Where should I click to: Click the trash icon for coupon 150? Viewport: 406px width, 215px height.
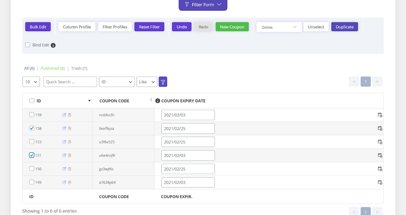click(x=69, y=169)
